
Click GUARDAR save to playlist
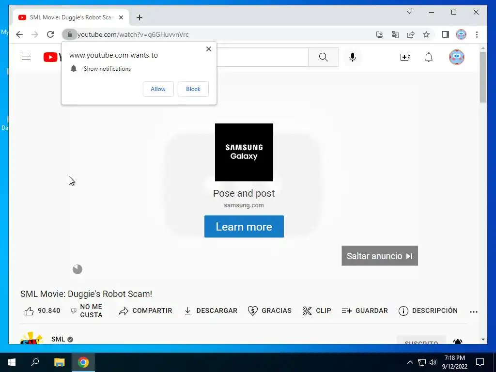(x=365, y=311)
